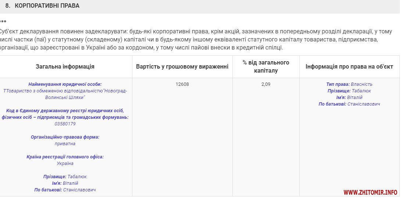Click the Організаційно-правова форма label
Image resolution: width=402 pixels, height=198 pixels.
coord(65,137)
